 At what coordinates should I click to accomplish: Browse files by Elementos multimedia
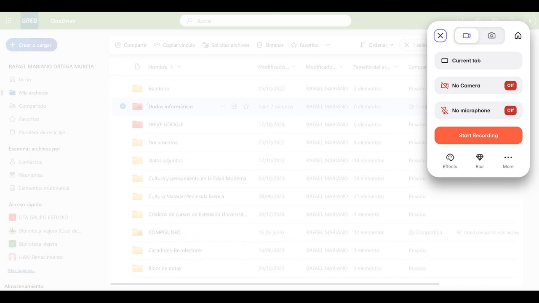click(44, 188)
